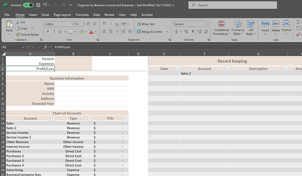The height and width of the screenshot is (176, 302).
Task: Open the Font name dropdown
Action: [x=72, y=24]
